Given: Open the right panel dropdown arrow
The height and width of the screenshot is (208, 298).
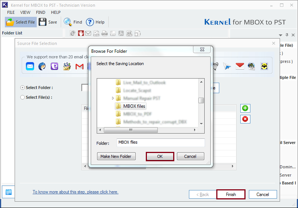Looking at the screenshot, I should click(x=280, y=35).
